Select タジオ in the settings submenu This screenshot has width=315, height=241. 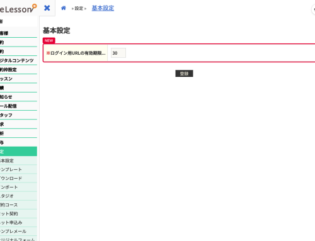(18, 196)
